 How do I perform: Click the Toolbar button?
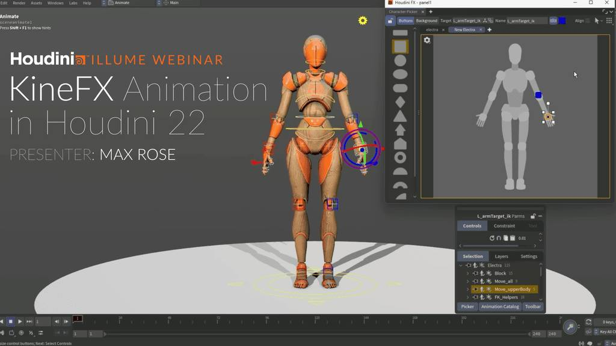click(x=533, y=307)
